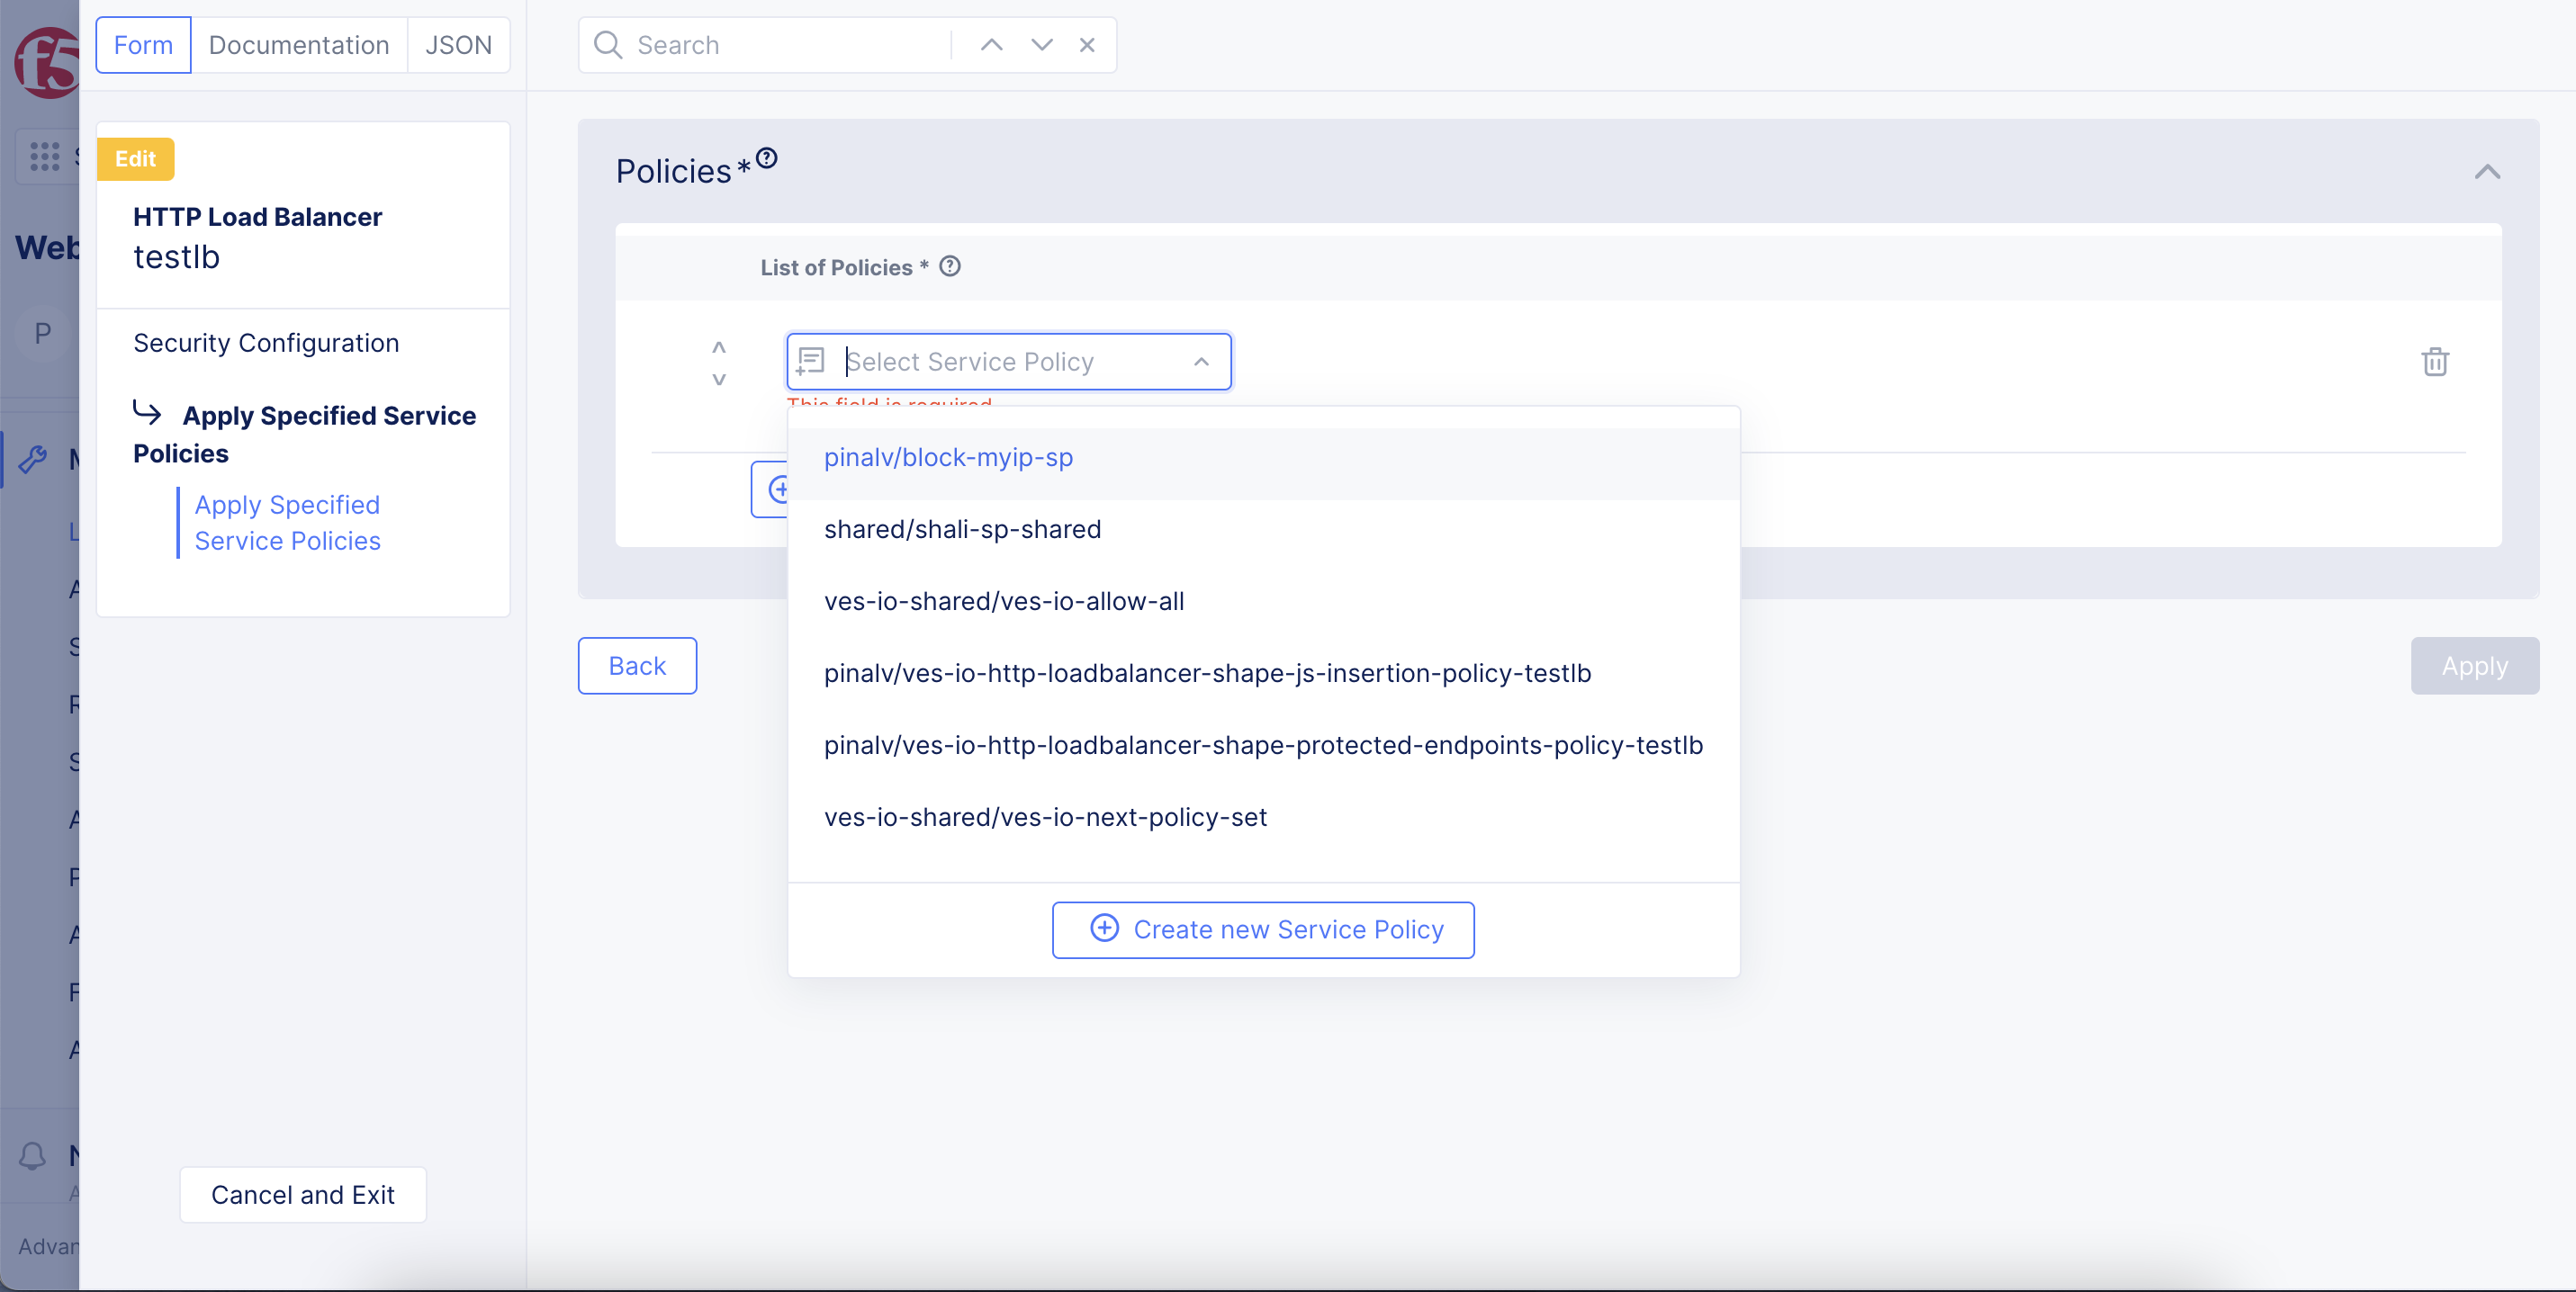Click the F5 logo in the top left corner

pos(44,62)
